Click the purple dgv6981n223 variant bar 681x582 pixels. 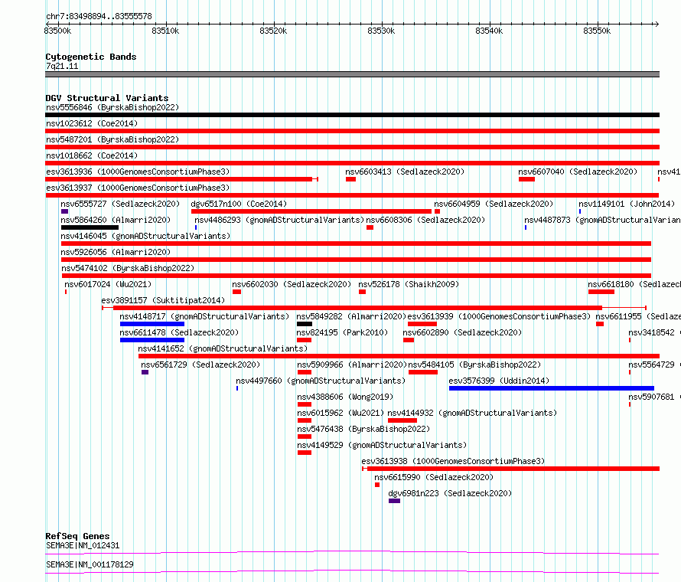click(x=394, y=501)
